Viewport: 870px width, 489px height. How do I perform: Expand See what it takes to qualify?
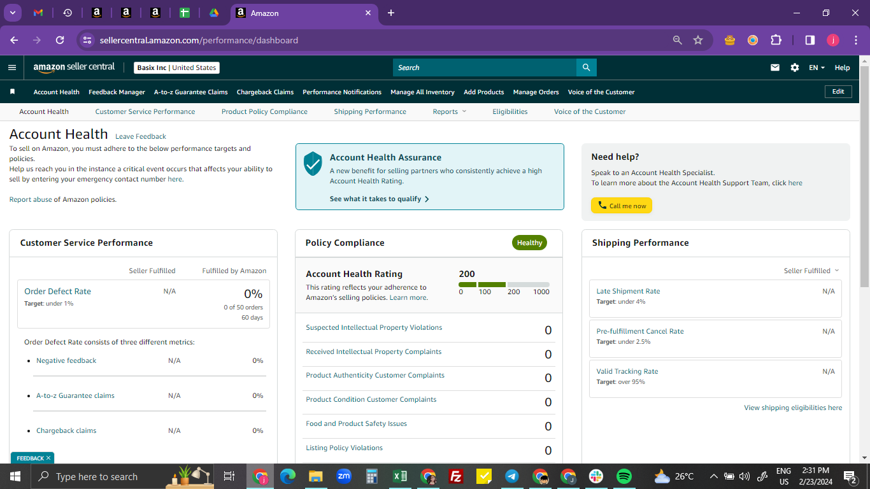click(380, 199)
